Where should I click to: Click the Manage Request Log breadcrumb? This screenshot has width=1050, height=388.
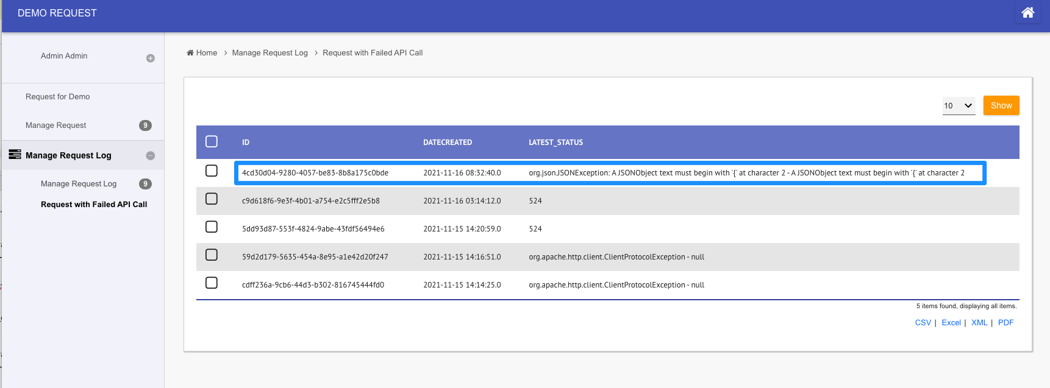[x=270, y=53]
